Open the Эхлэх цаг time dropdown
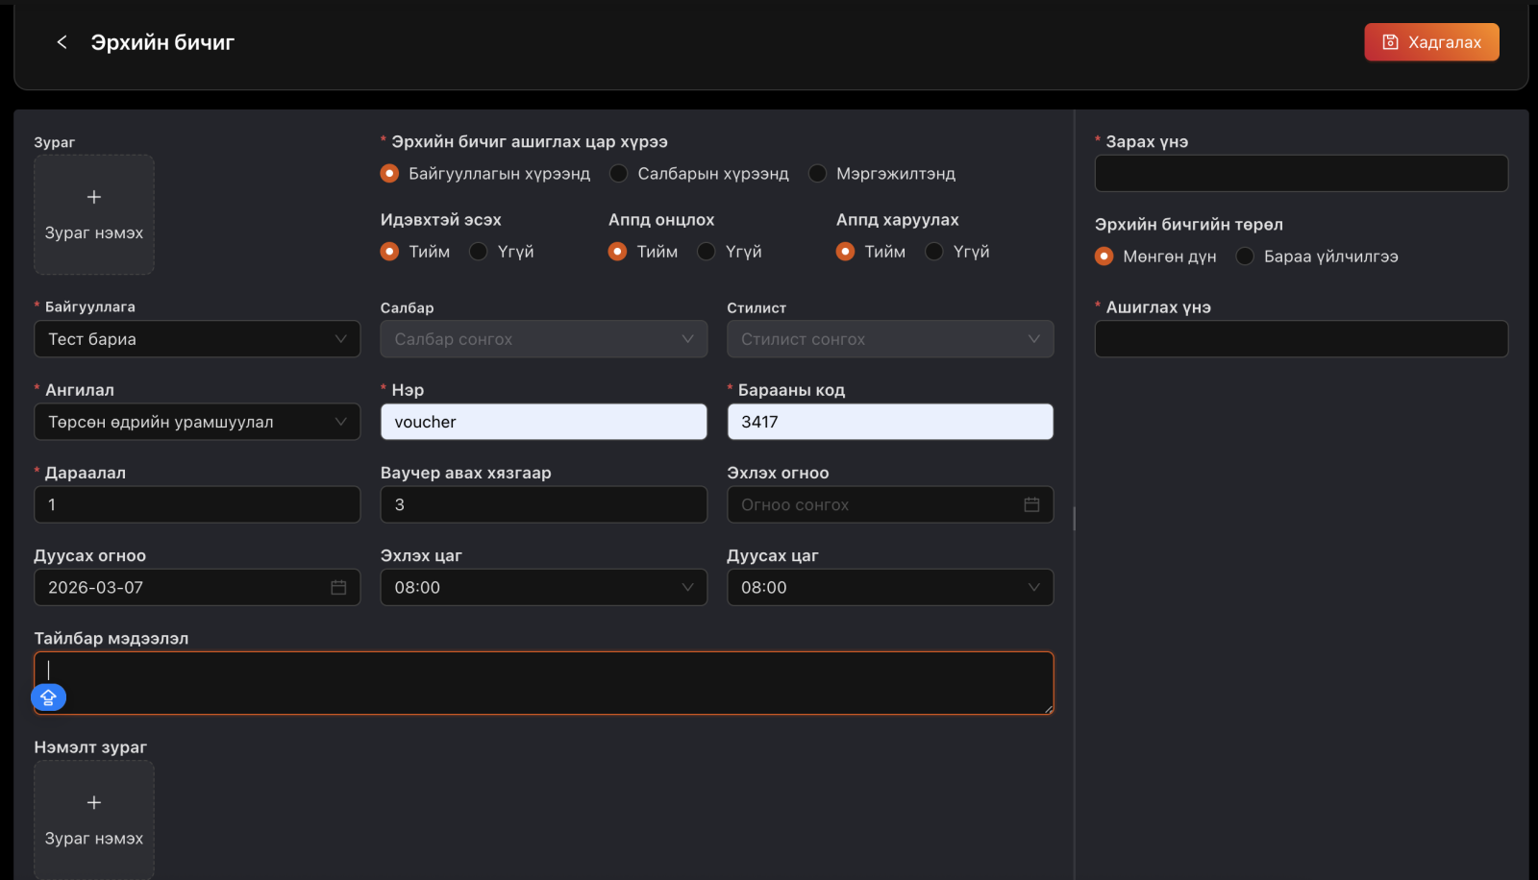Screen dimensions: 1538x880 [543, 587]
